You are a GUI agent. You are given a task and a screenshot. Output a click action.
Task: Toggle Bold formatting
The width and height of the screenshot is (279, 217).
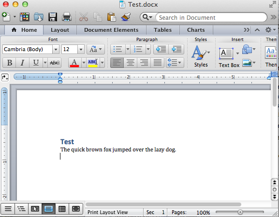point(10,63)
